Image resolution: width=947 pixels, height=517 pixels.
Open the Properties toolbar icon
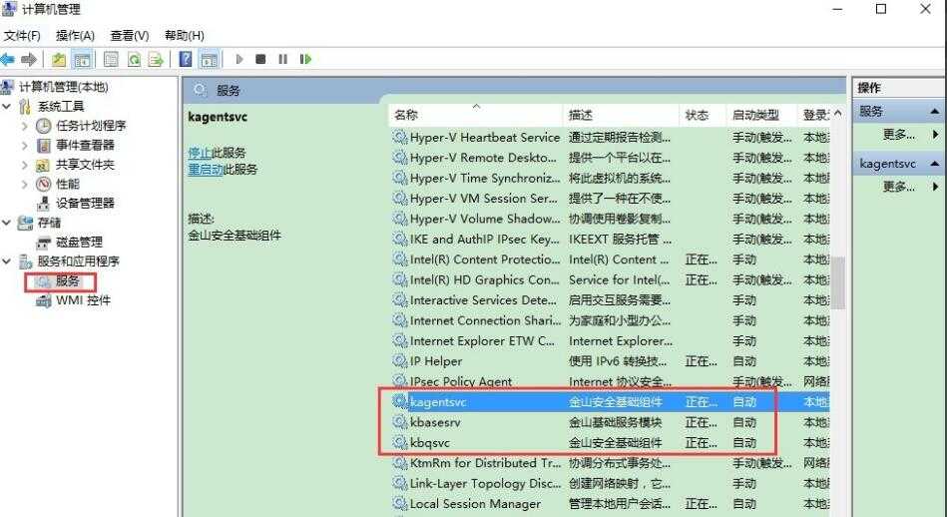111,59
